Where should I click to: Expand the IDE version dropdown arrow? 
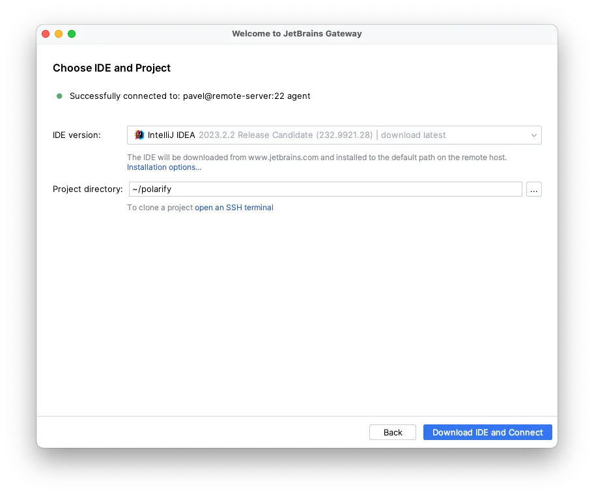click(x=534, y=135)
